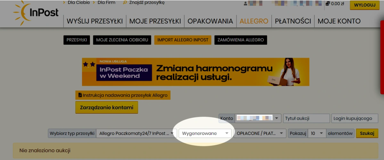Click the Wybierz typ przesyłki label
384x160 pixels.
pos(72,133)
